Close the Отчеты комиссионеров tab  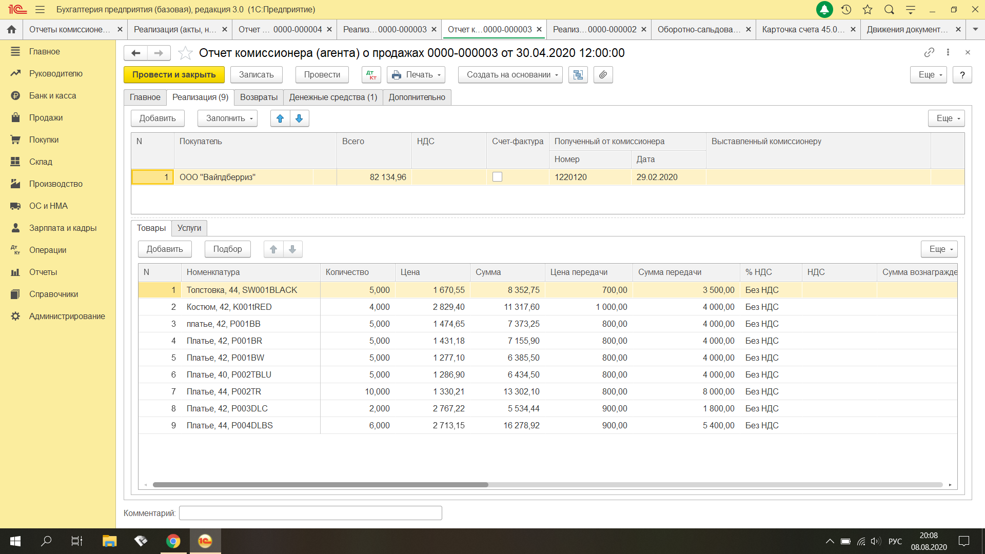click(x=120, y=30)
